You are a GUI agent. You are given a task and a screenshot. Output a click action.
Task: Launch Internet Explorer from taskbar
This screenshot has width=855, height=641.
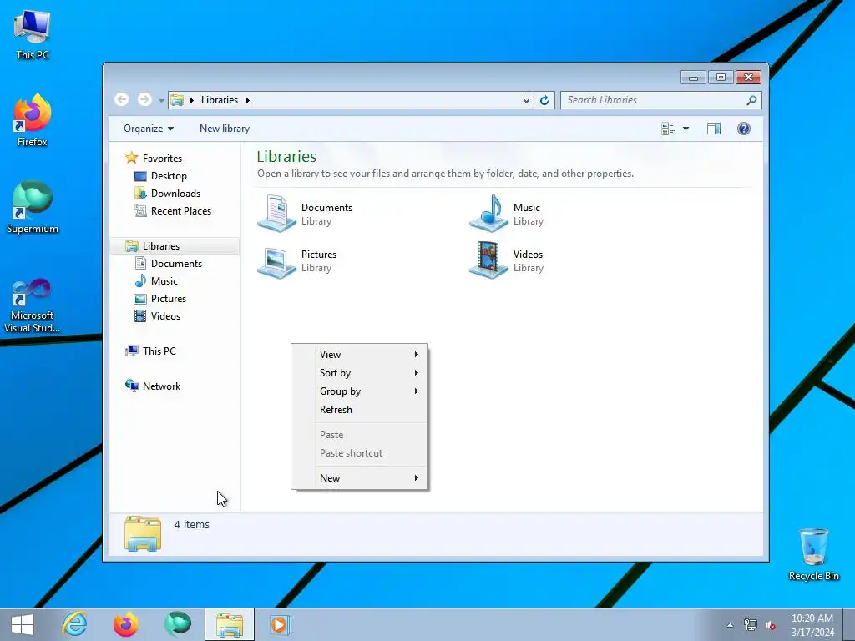(74, 624)
